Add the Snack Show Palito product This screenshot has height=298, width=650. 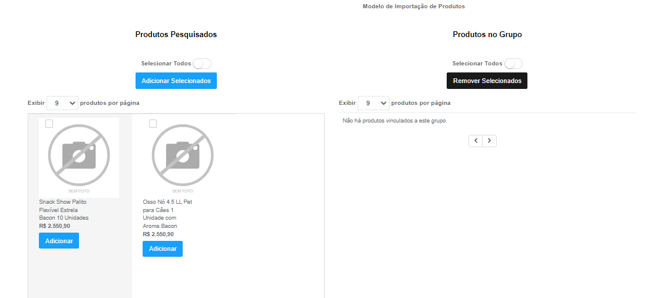coord(59,241)
